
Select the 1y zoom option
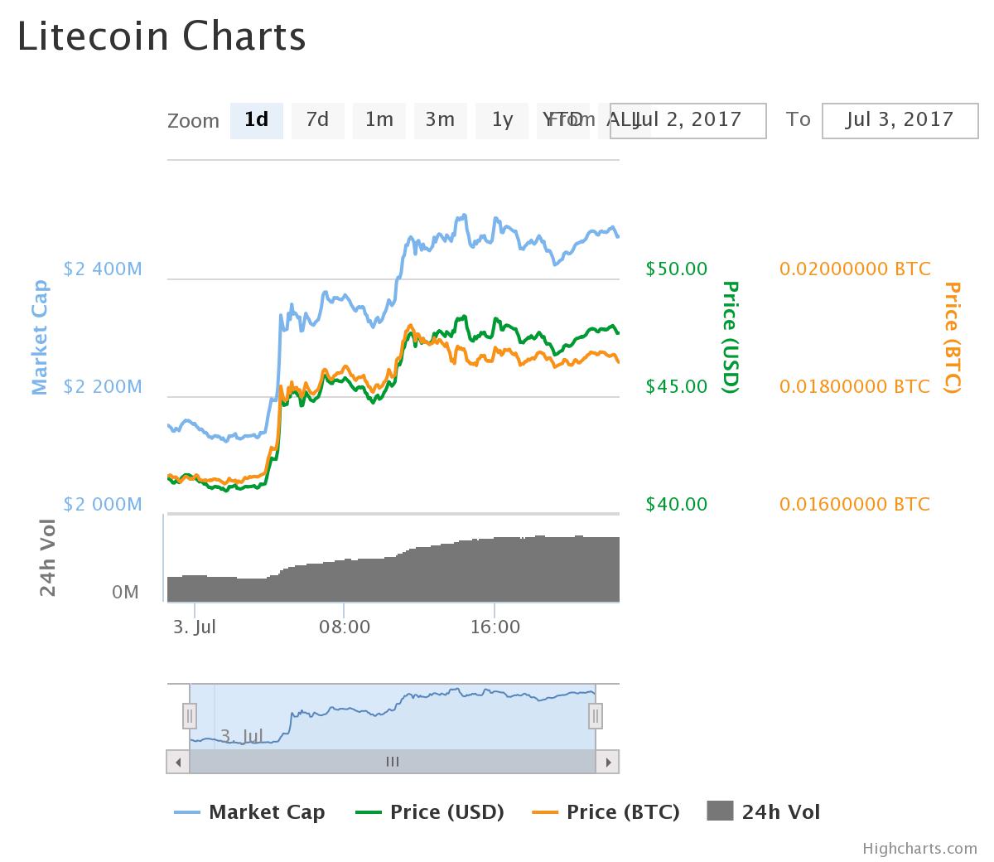(501, 120)
